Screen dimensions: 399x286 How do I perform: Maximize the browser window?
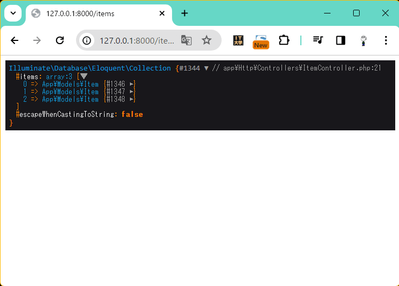pyautogui.click(x=356, y=13)
